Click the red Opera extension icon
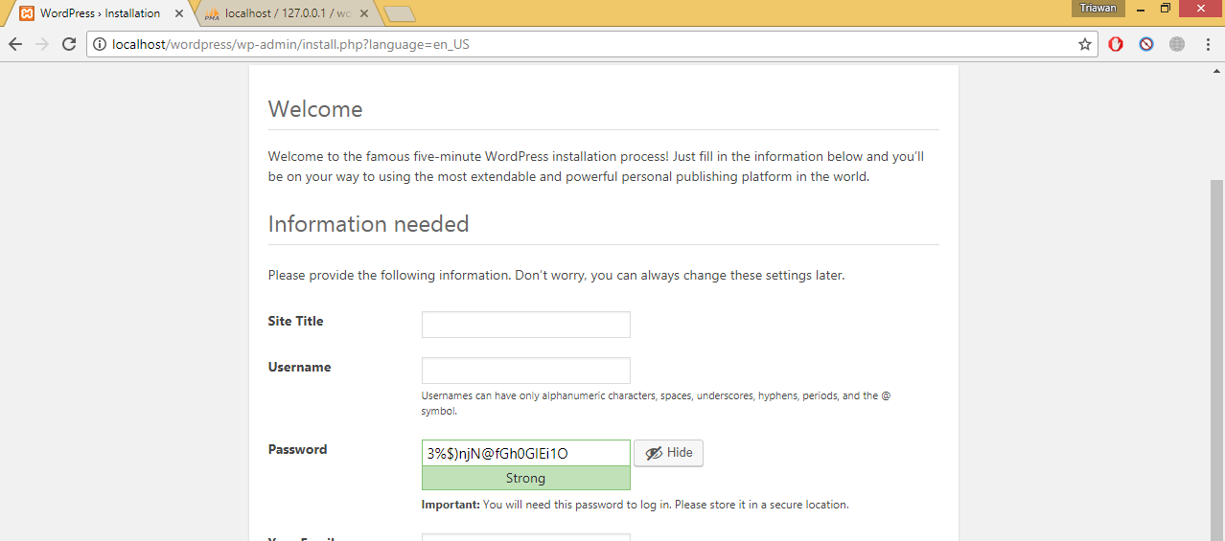Screen dimensions: 1225x541 (1116, 44)
